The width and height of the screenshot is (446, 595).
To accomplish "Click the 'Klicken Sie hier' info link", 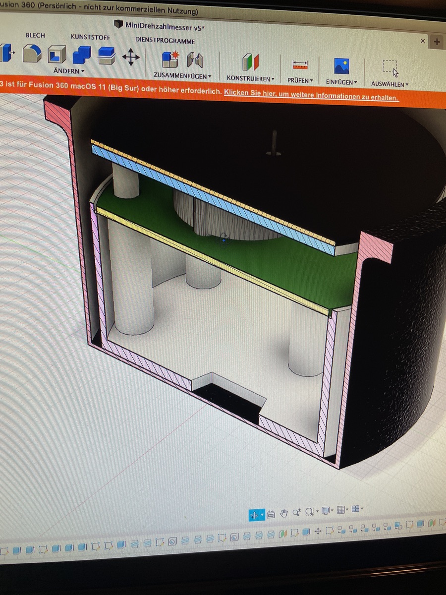I will [311, 96].
